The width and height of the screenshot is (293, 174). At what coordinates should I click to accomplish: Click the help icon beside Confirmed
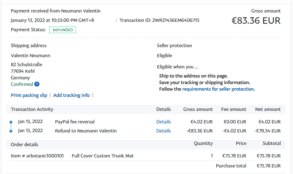[37, 84]
